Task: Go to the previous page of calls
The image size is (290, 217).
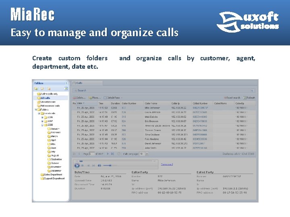Action: click(x=79, y=154)
